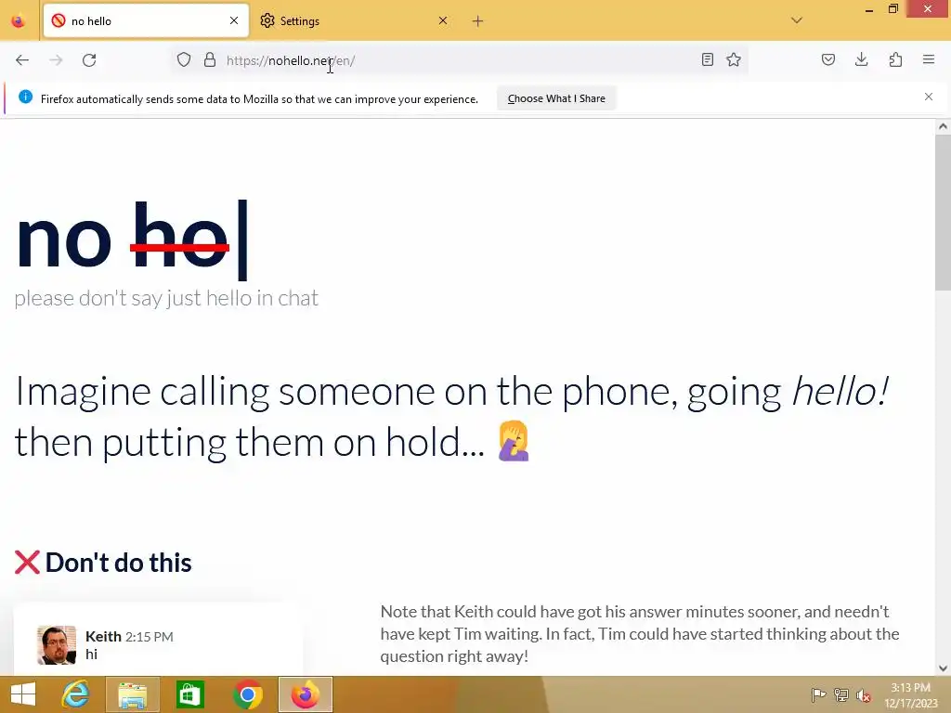Image resolution: width=951 pixels, height=713 pixels.
Task: Click the nohello.net address bar
Action: (461, 60)
